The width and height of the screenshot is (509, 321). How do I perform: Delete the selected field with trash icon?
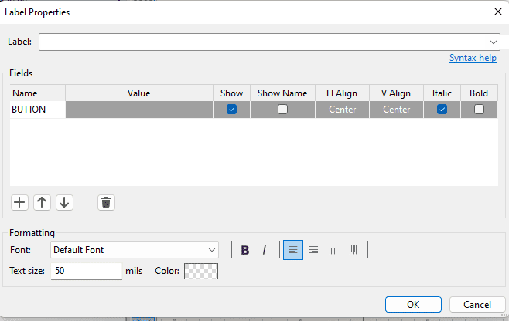[106, 203]
